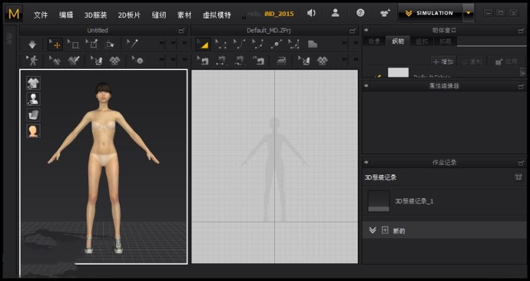
Task: Open the dropdown arrow beside SIMULATION
Action: (469, 13)
